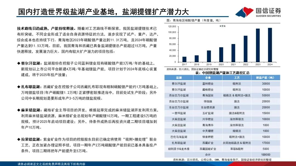This screenshot has width=296, height=166.
Task: Click the 膜法&吸附法 process cell
Action: tap(237, 113)
